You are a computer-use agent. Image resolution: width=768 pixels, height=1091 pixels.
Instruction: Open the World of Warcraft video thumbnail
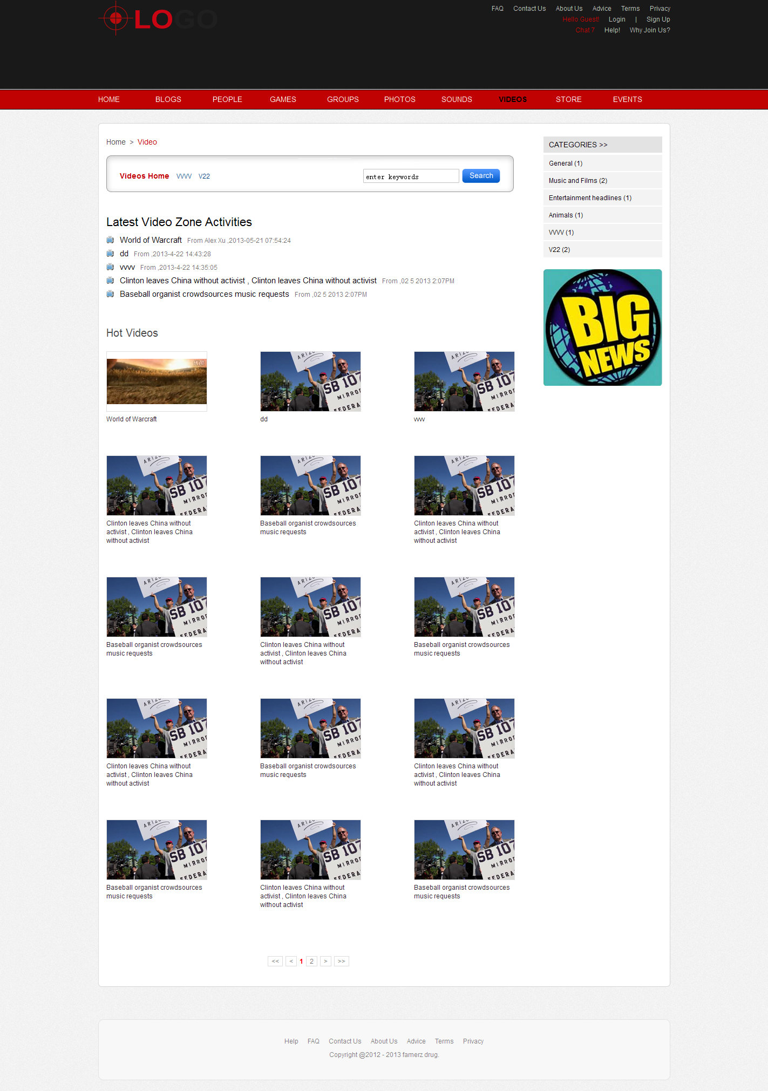tap(157, 381)
